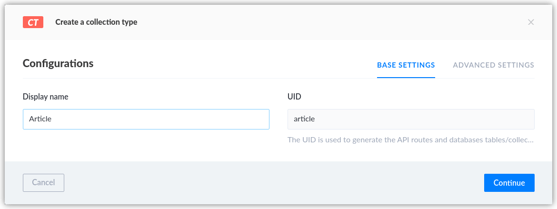The width and height of the screenshot is (557, 209).
Task: Click the UID description helper text
Action: pyautogui.click(x=411, y=139)
